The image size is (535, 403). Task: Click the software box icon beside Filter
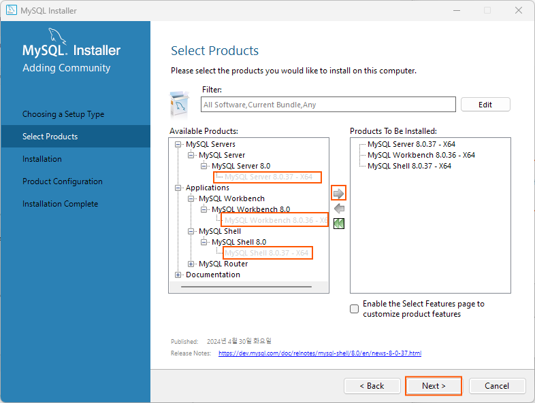(x=179, y=104)
